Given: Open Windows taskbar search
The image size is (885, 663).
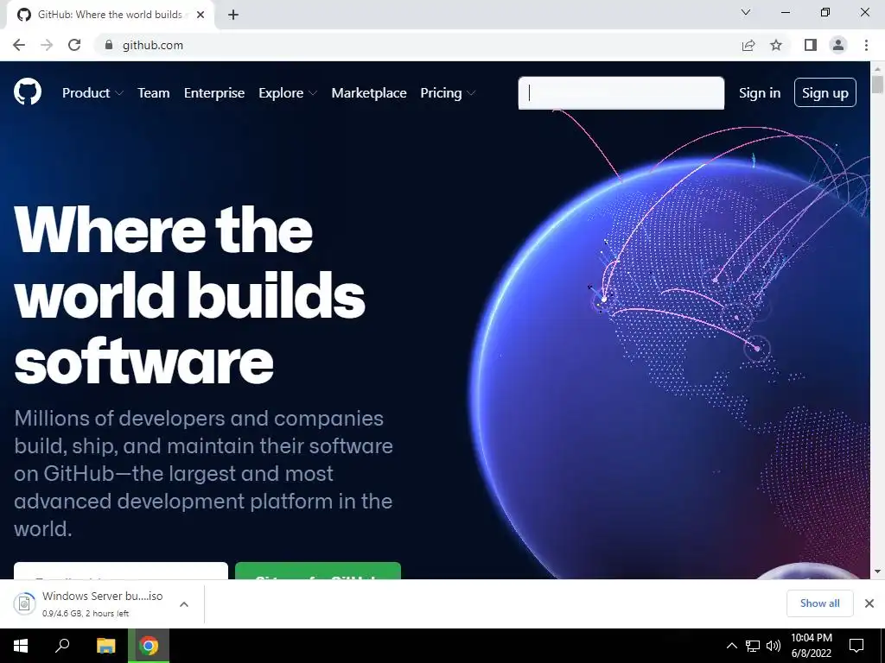Looking at the screenshot, I should pyautogui.click(x=62, y=646).
